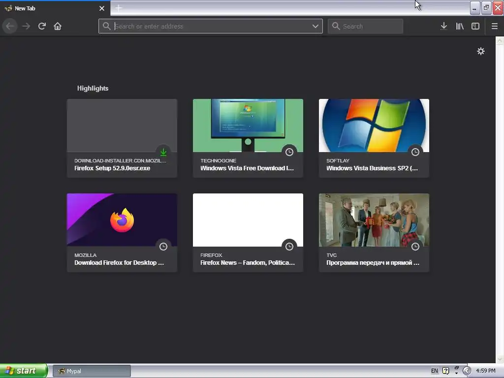Click the green download badge on Firefox Setup card
This screenshot has width=504, height=378.
tap(163, 152)
